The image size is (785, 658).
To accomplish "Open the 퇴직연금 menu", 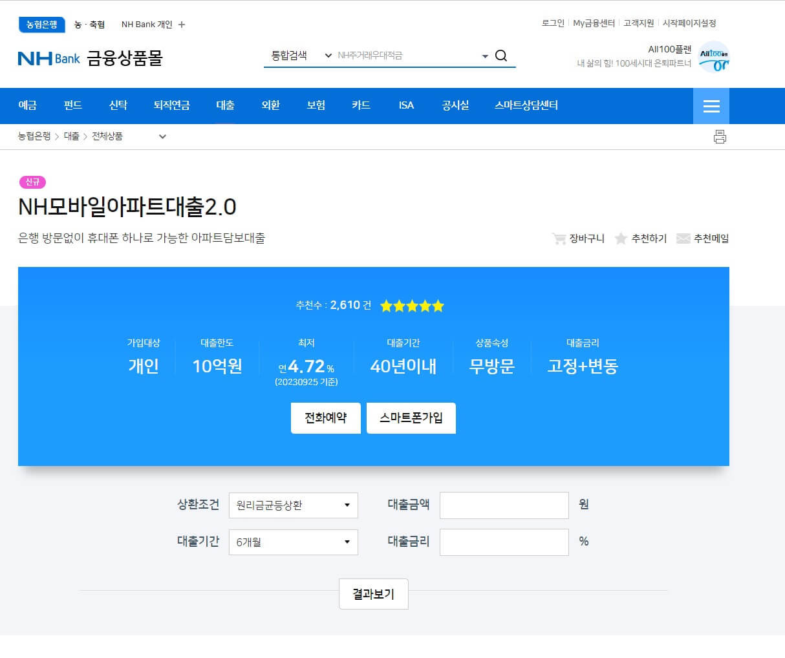I will tap(172, 105).
